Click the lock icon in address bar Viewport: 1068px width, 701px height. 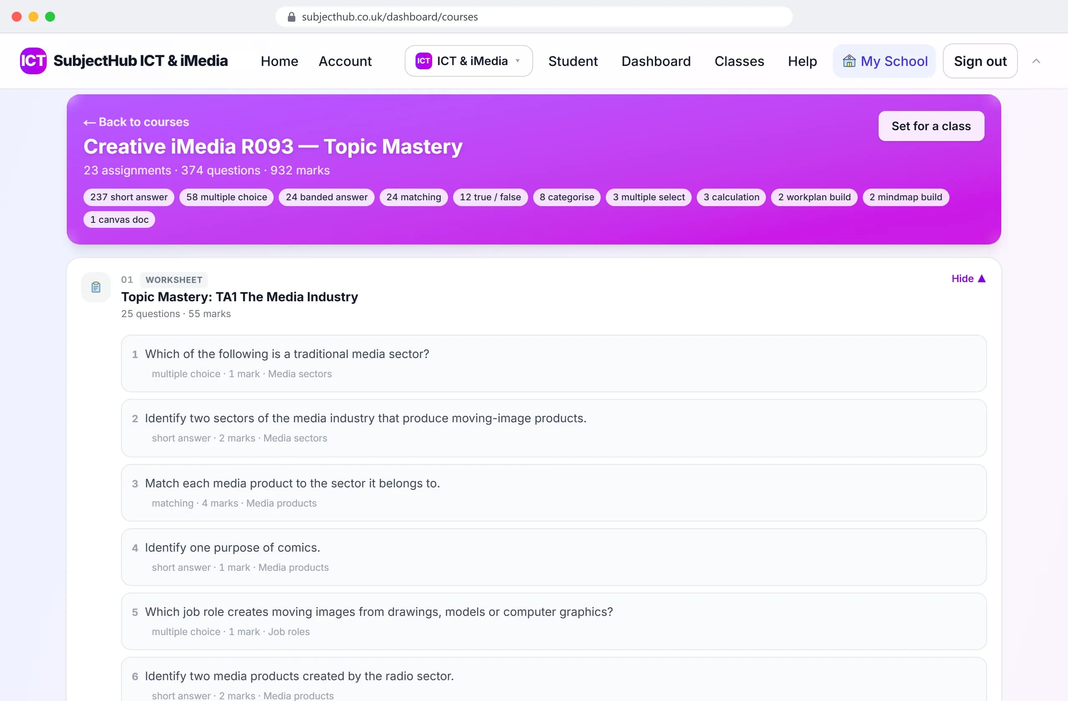(291, 17)
